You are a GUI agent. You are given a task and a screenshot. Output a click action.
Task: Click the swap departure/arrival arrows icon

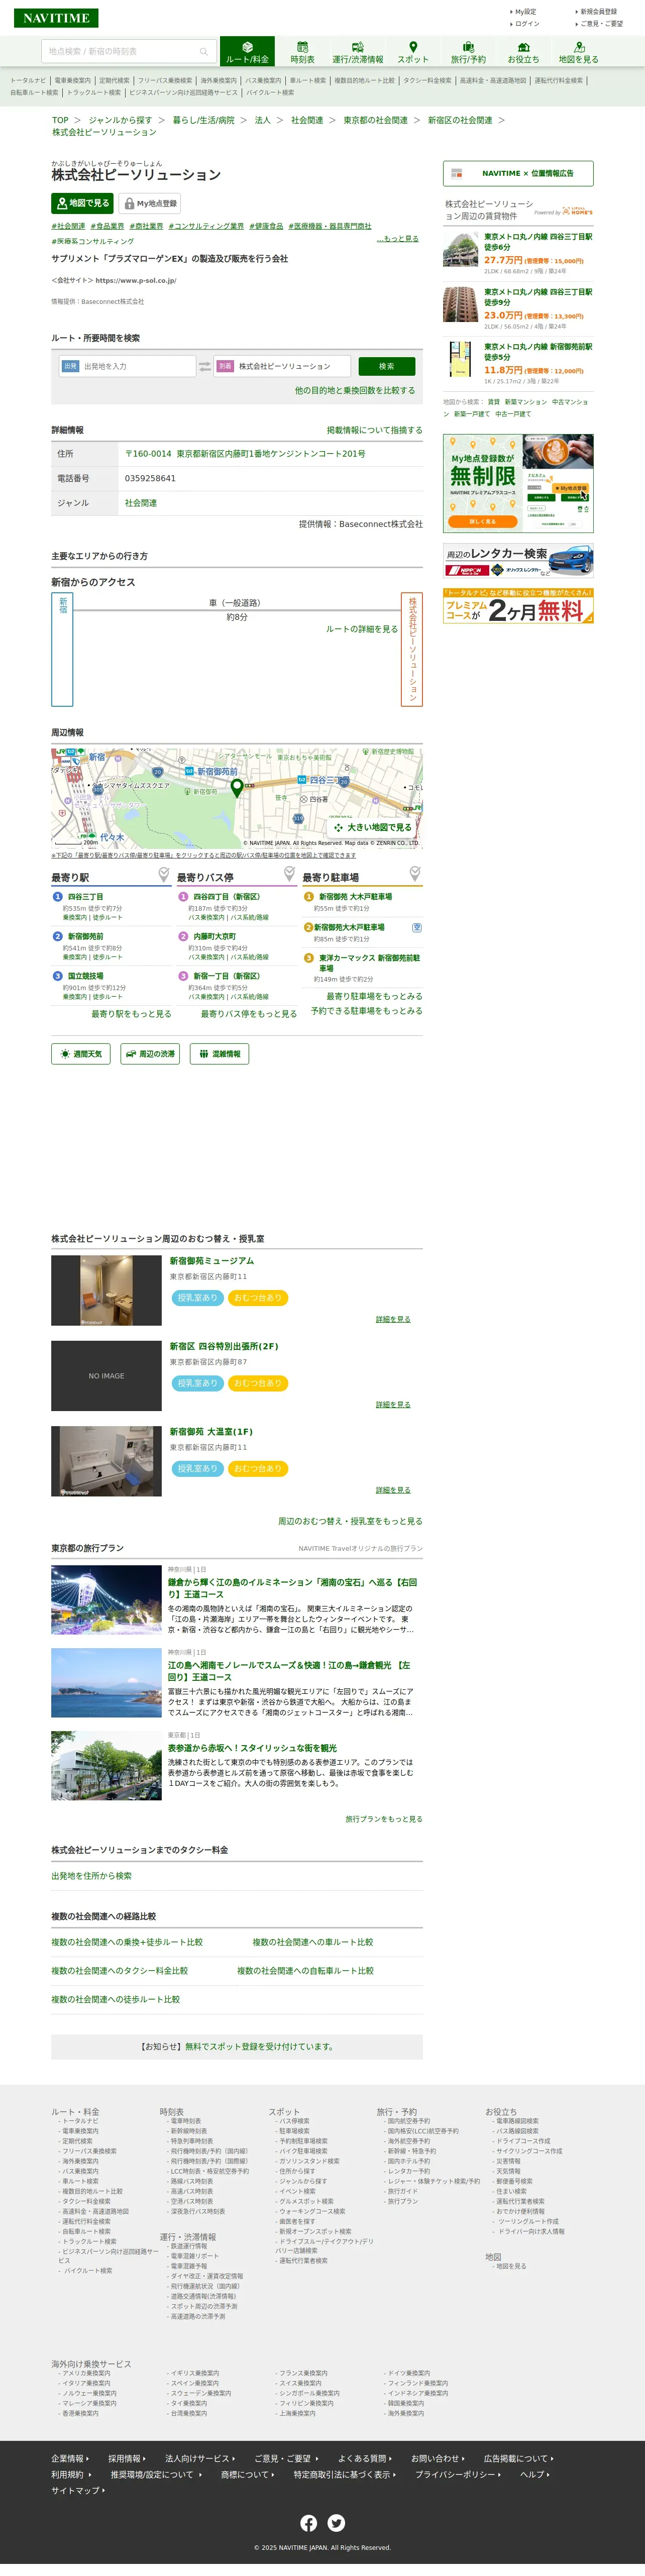pyautogui.click(x=204, y=366)
